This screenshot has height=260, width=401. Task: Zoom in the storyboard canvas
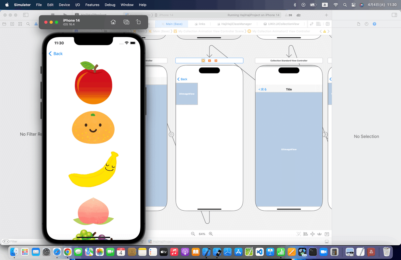[211, 234]
